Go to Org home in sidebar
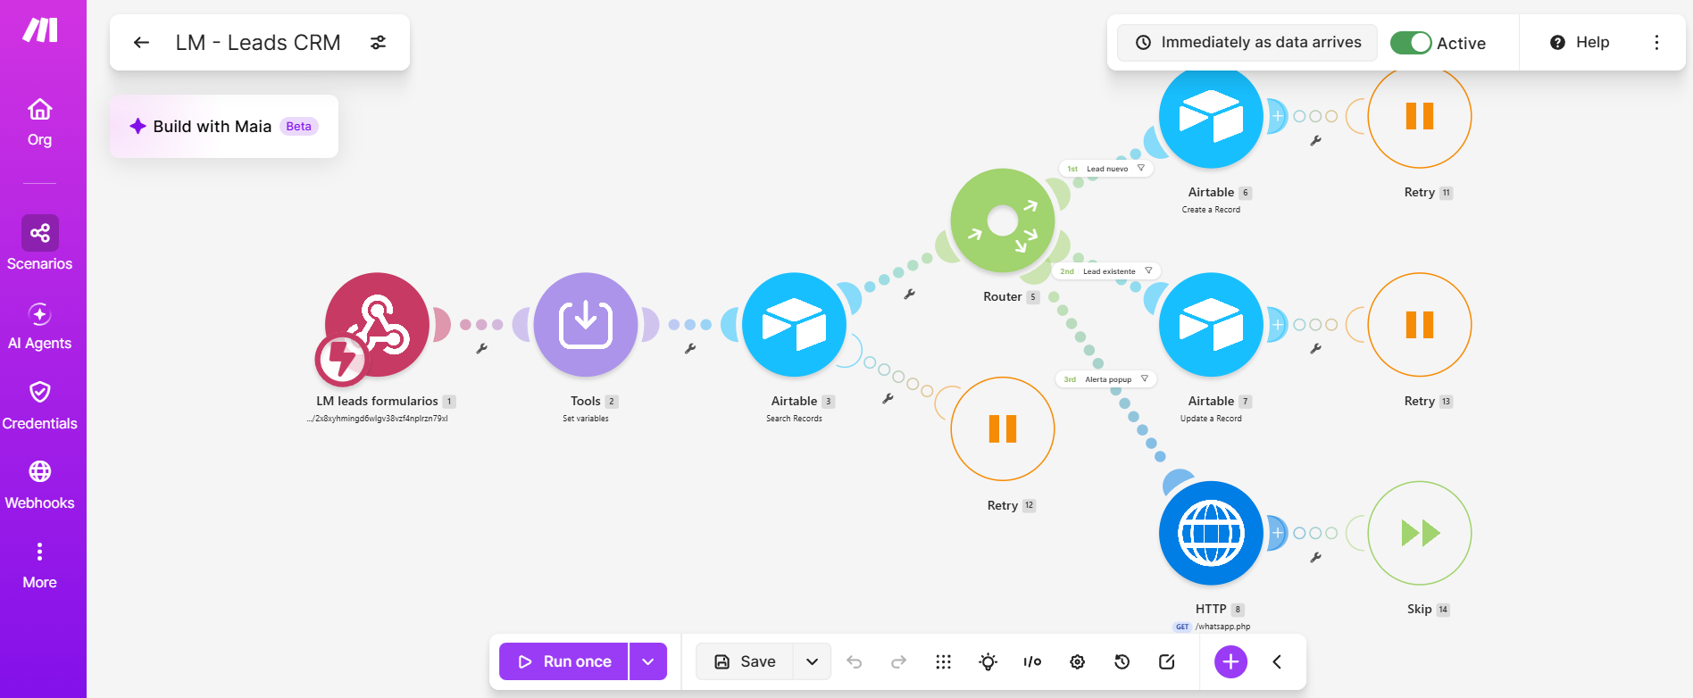Image resolution: width=1693 pixels, height=698 pixels. pos(39,122)
